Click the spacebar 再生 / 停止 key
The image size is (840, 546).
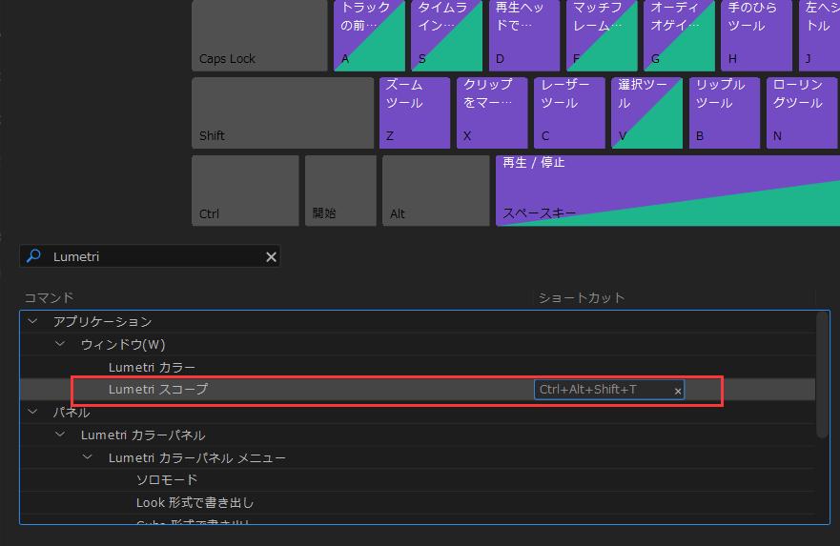(x=666, y=191)
